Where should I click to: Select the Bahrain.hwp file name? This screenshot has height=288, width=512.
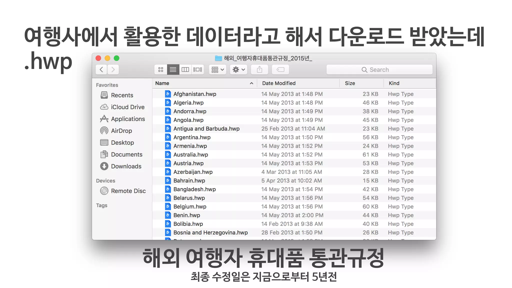[x=189, y=180]
